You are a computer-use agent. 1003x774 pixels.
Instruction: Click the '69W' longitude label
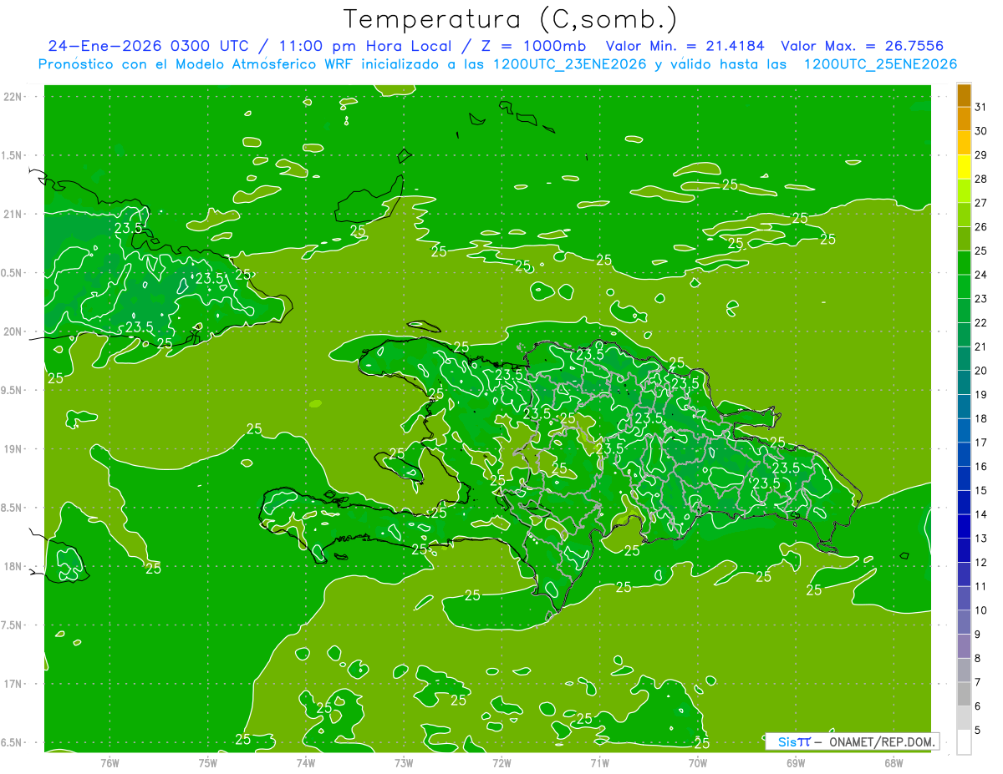click(x=796, y=763)
